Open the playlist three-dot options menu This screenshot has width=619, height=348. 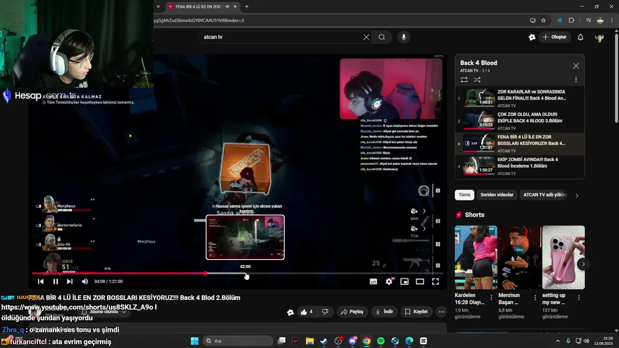pyautogui.click(x=575, y=80)
